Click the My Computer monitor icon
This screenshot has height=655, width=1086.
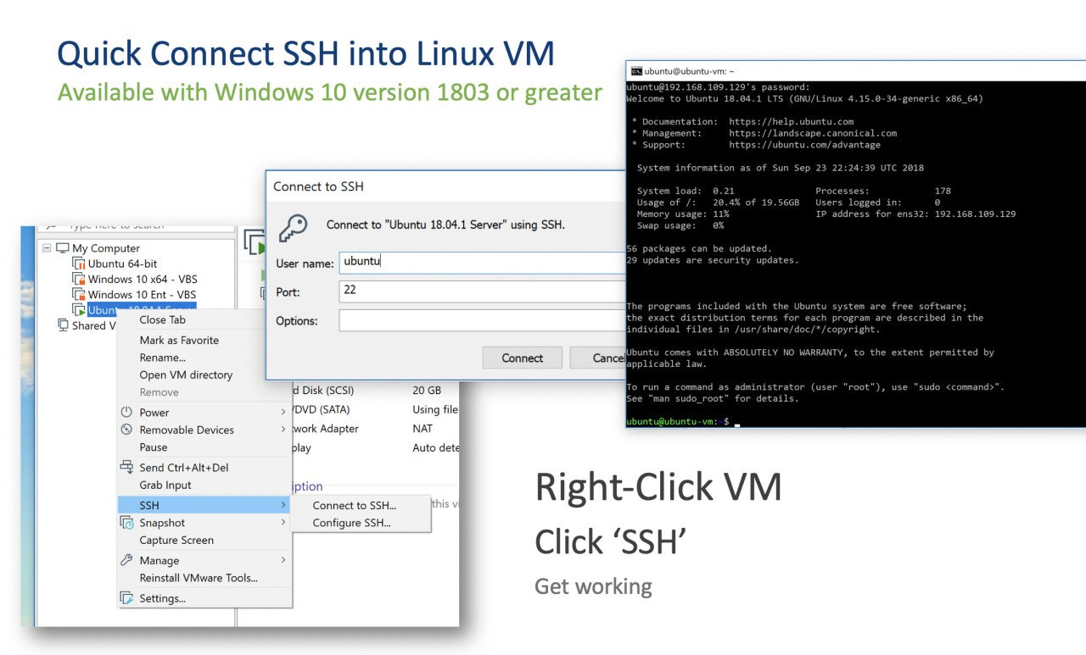click(63, 248)
